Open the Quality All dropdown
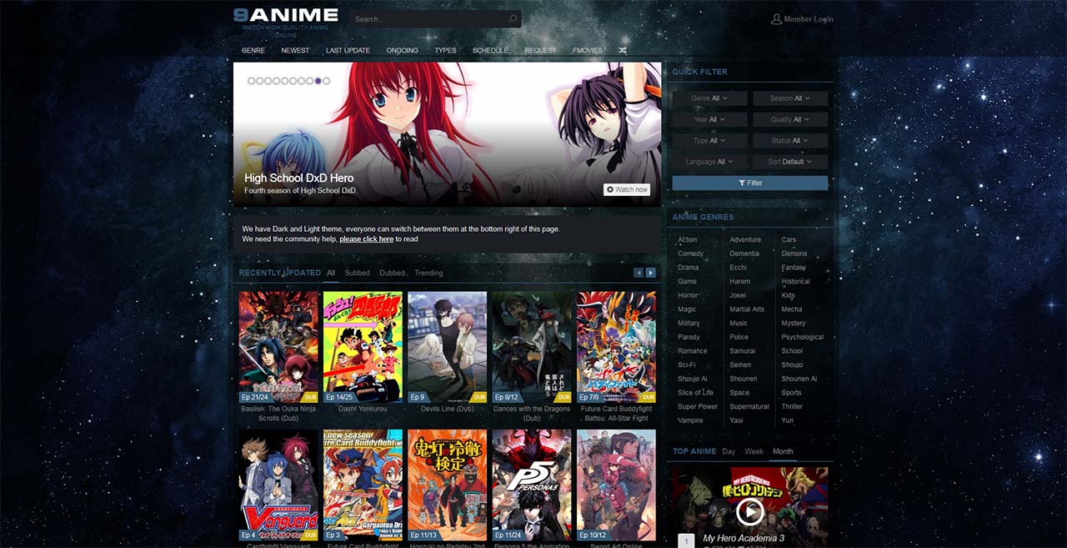The image size is (1067, 548). tap(789, 118)
